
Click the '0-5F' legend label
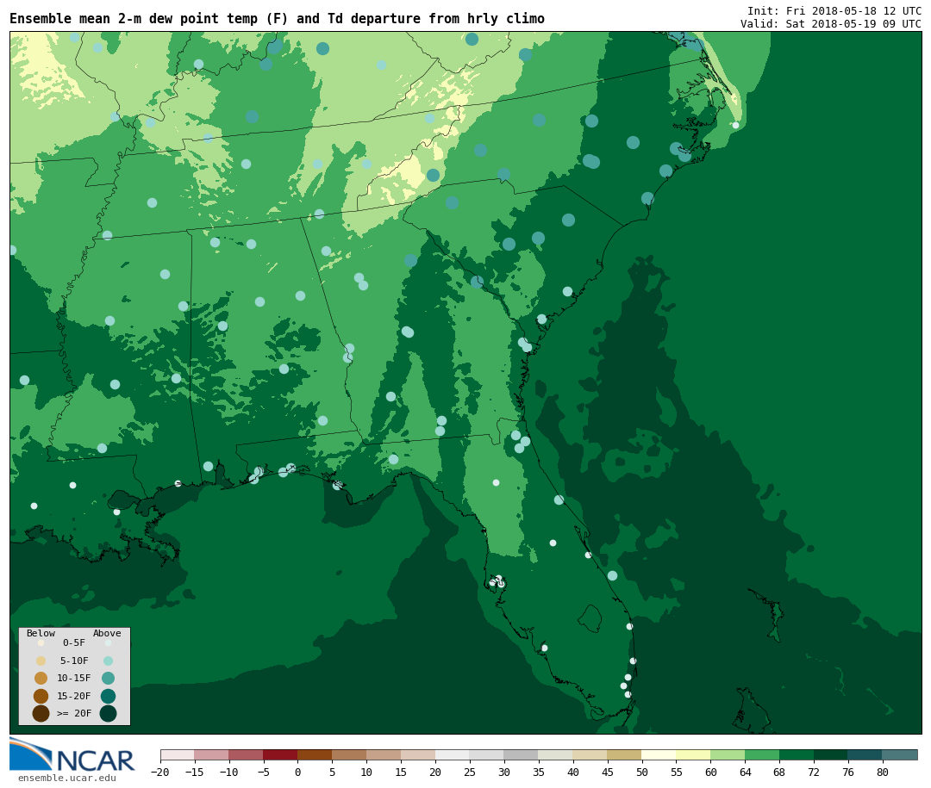coord(74,642)
